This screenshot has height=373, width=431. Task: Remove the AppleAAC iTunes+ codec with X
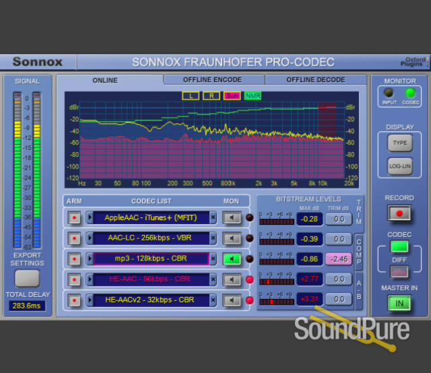[x=213, y=217]
